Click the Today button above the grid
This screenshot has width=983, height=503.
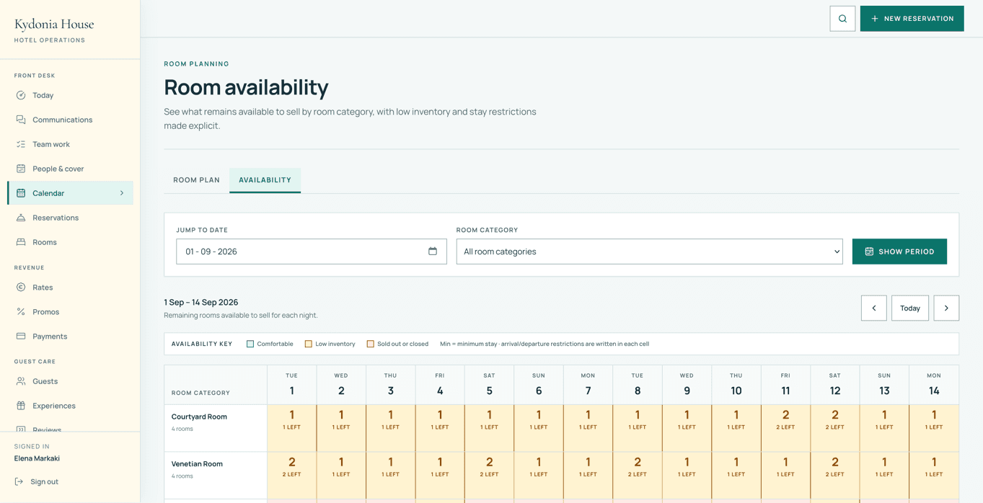tap(910, 308)
